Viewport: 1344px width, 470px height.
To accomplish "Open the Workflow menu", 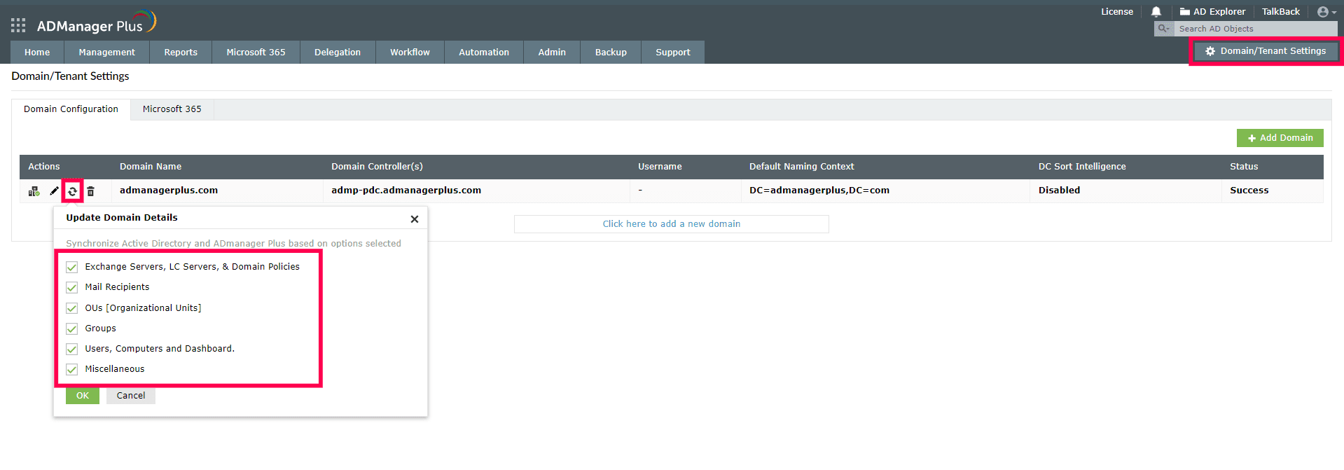I will (x=410, y=53).
